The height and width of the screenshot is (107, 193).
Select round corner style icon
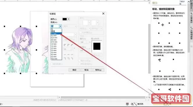point(68,45)
